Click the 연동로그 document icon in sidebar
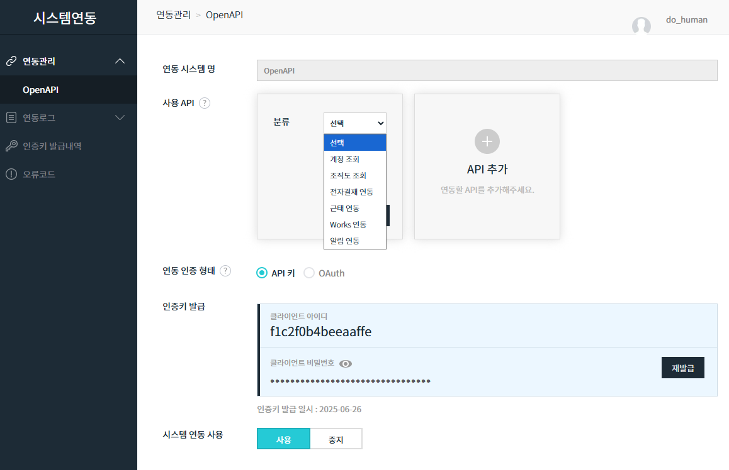The image size is (729, 470). point(11,117)
